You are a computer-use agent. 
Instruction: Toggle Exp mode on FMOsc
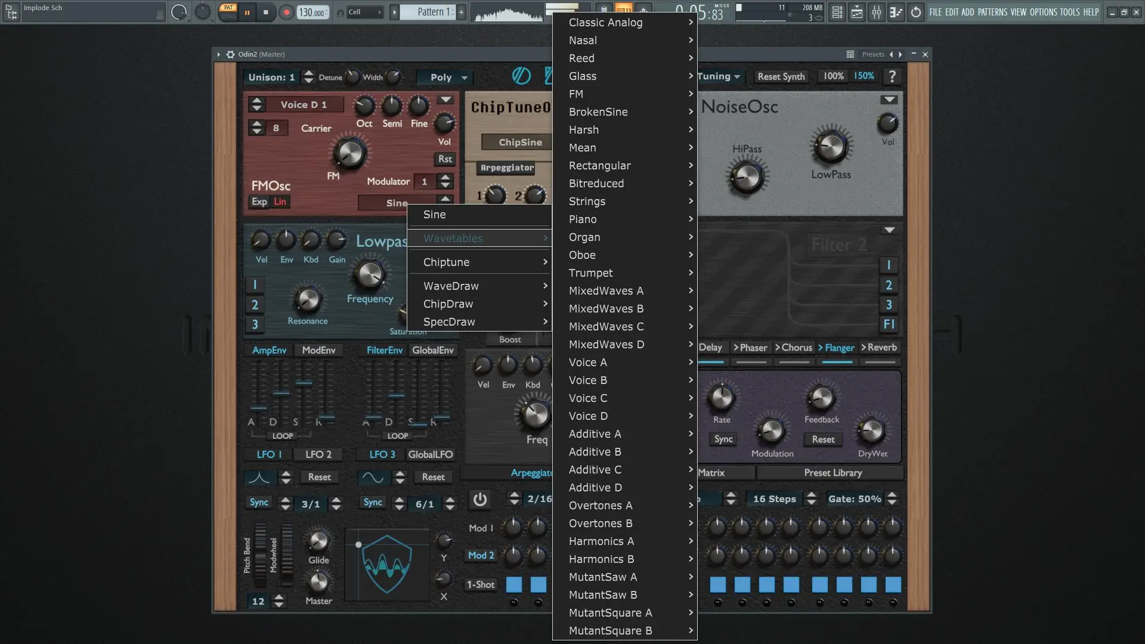tap(259, 202)
